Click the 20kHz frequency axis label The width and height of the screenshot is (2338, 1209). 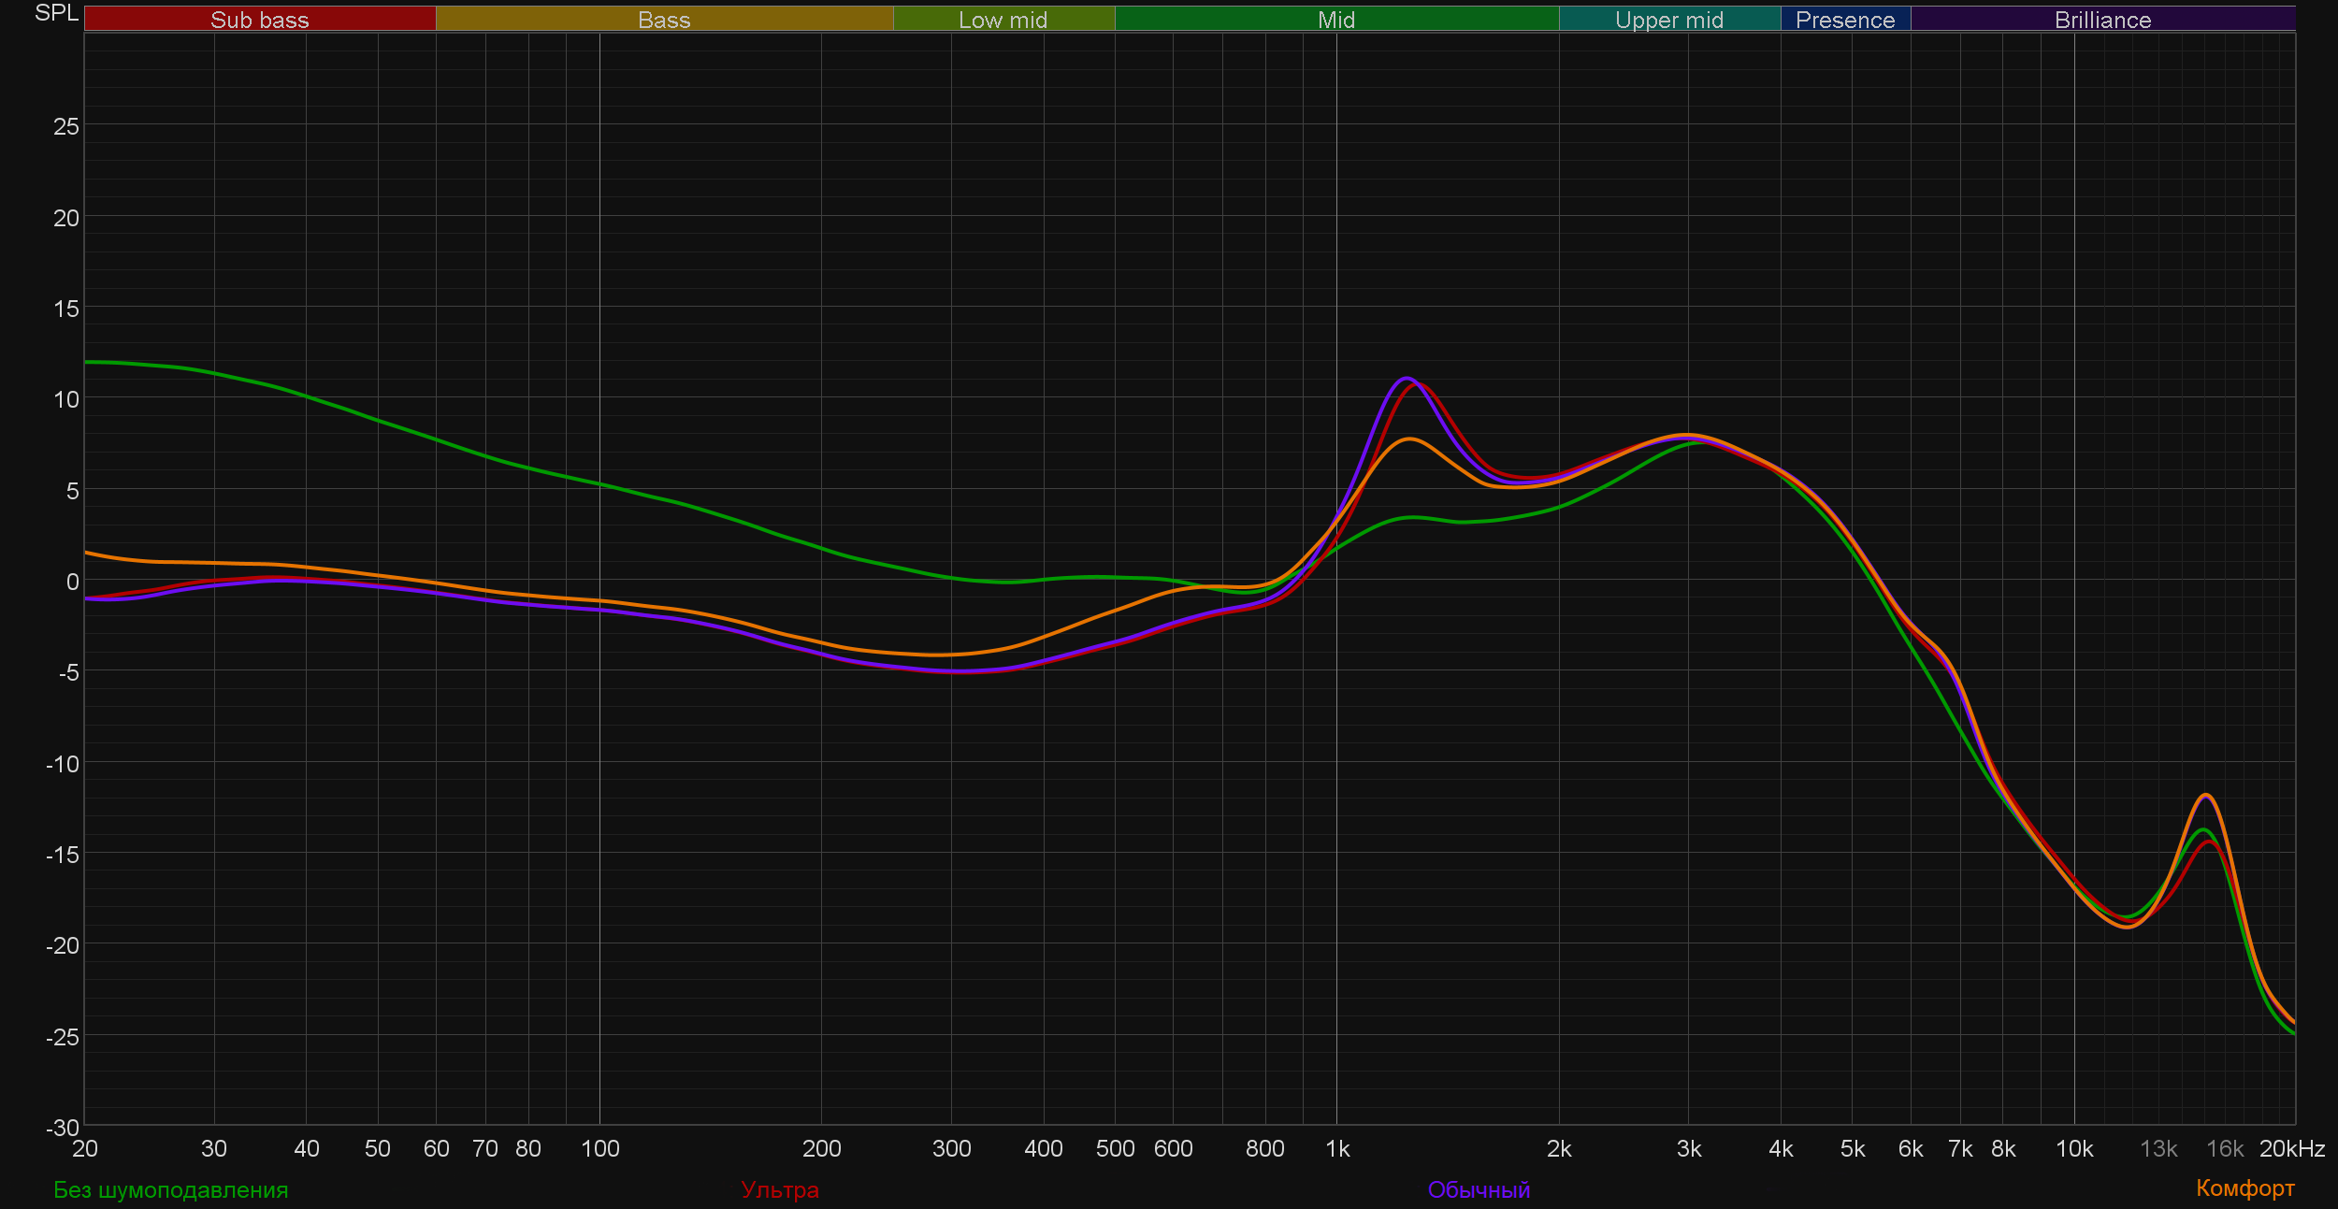click(2291, 1149)
